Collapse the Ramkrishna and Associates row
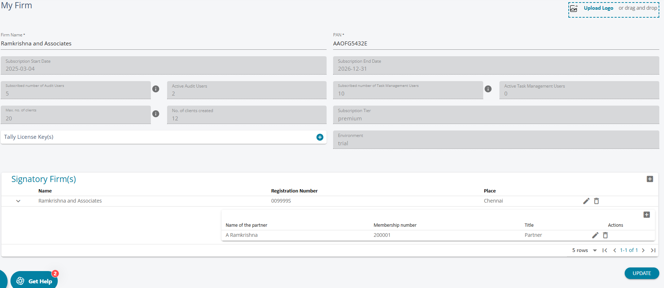Viewport: 664px width, 288px height. pyautogui.click(x=18, y=201)
